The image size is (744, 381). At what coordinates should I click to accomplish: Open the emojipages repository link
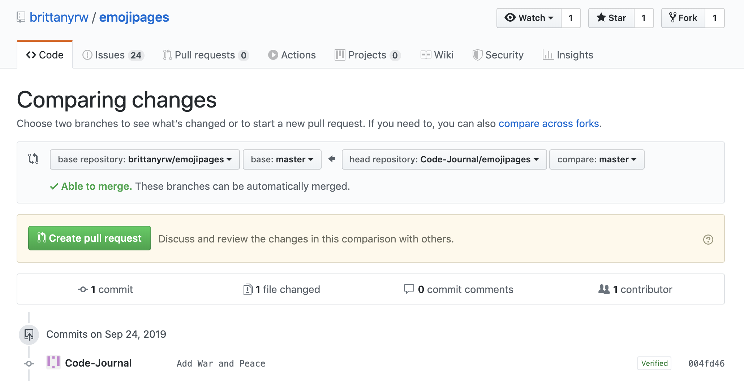[134, 17]
